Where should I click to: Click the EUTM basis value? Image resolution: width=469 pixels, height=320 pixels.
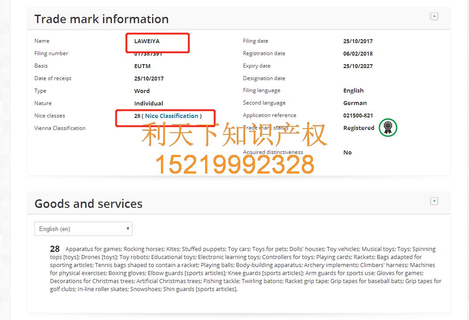pyautogui.click(x=142, y=66)
